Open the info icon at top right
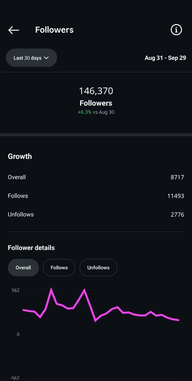This screenshot has height=381, width=192. pos(176,30)
